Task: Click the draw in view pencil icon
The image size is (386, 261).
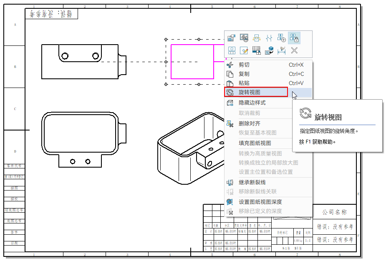Action: point(244,50)
